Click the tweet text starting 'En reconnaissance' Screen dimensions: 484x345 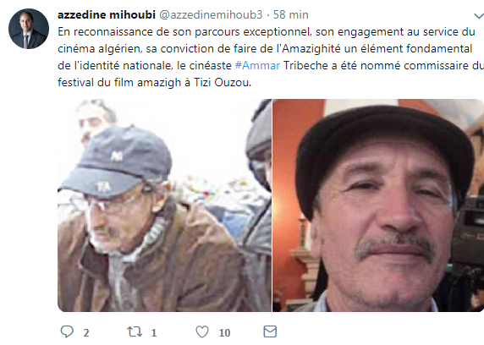271,57
